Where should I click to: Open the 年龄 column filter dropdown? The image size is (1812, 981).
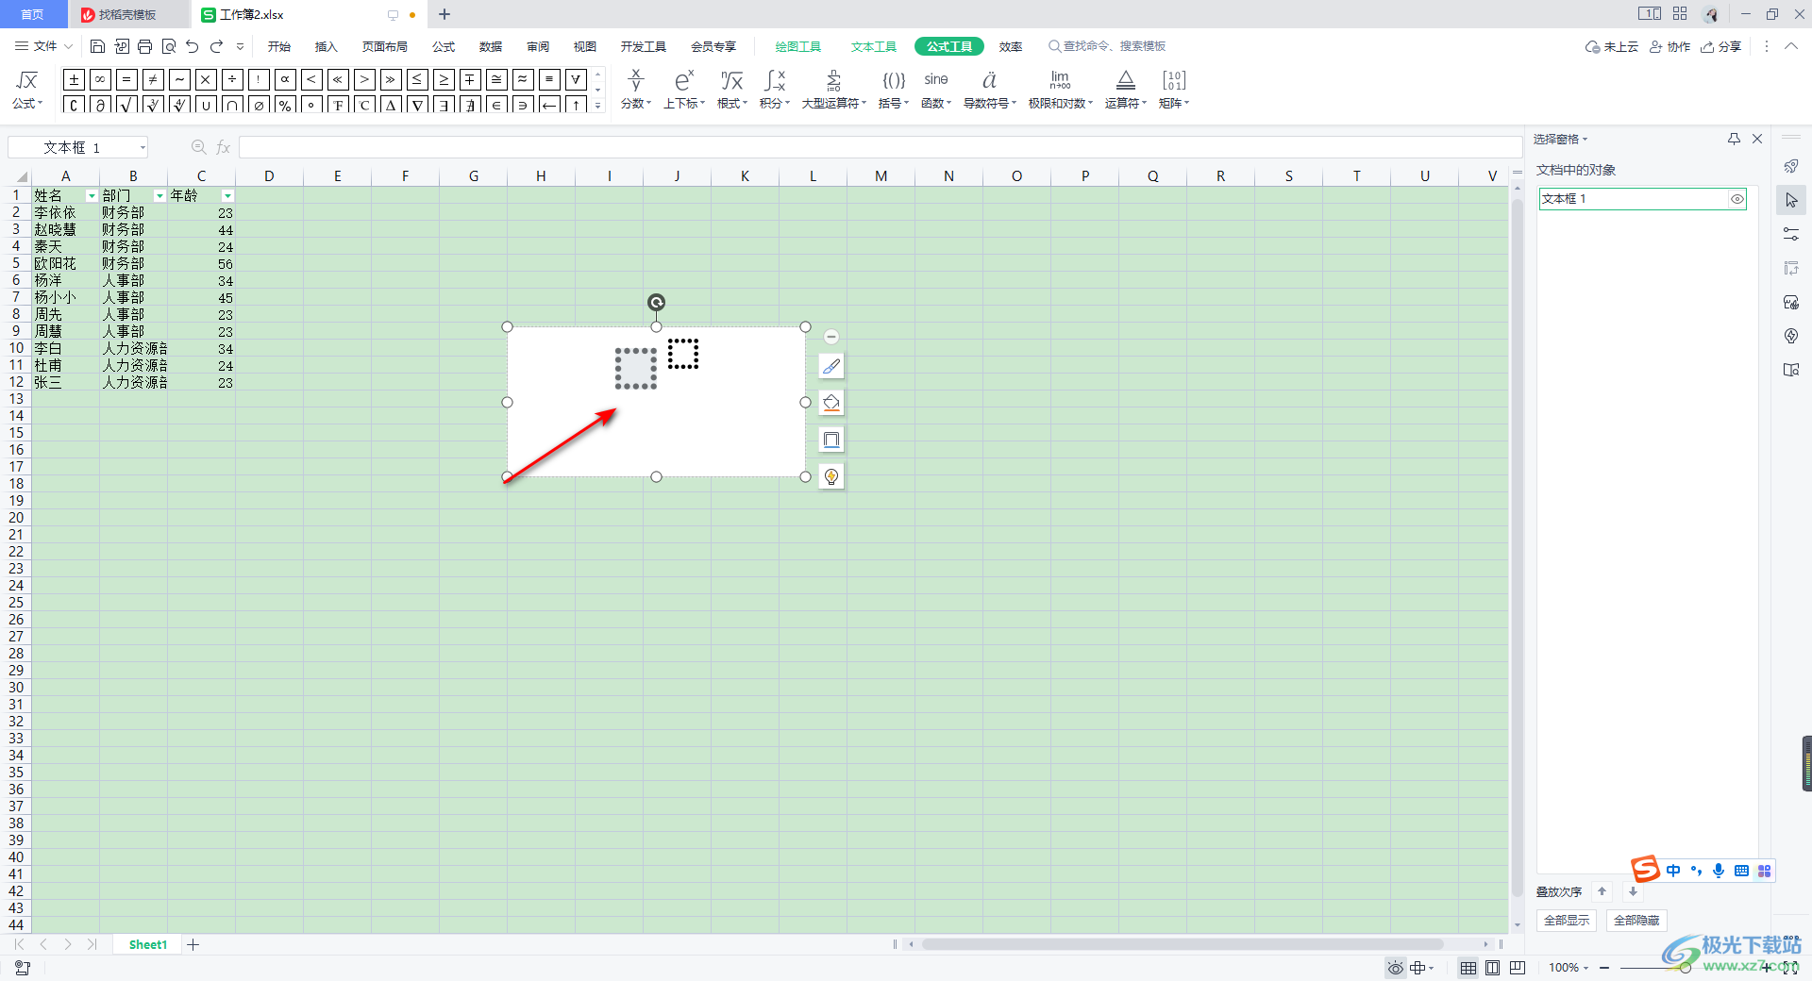click(x=227, y=196)
